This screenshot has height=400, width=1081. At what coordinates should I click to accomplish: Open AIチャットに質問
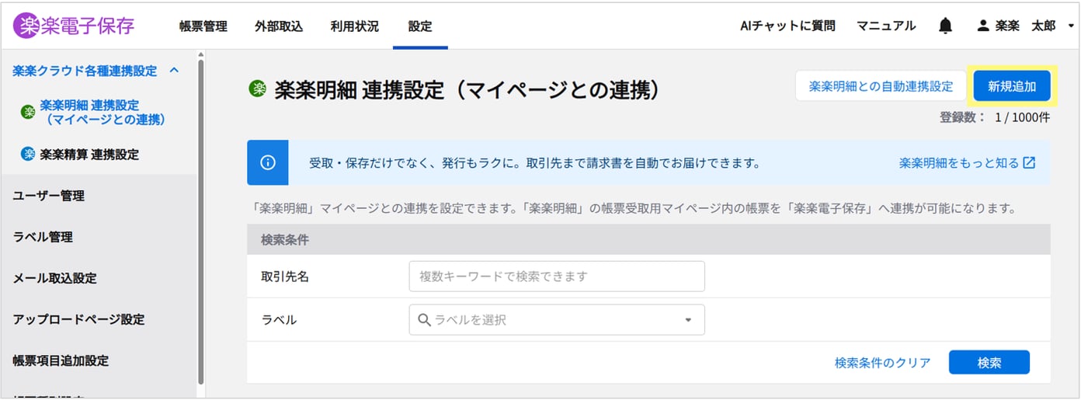[x=788, y=26]
